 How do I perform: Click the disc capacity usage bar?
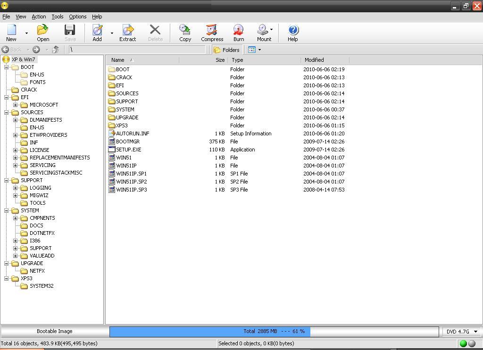[x=274, y=332]
